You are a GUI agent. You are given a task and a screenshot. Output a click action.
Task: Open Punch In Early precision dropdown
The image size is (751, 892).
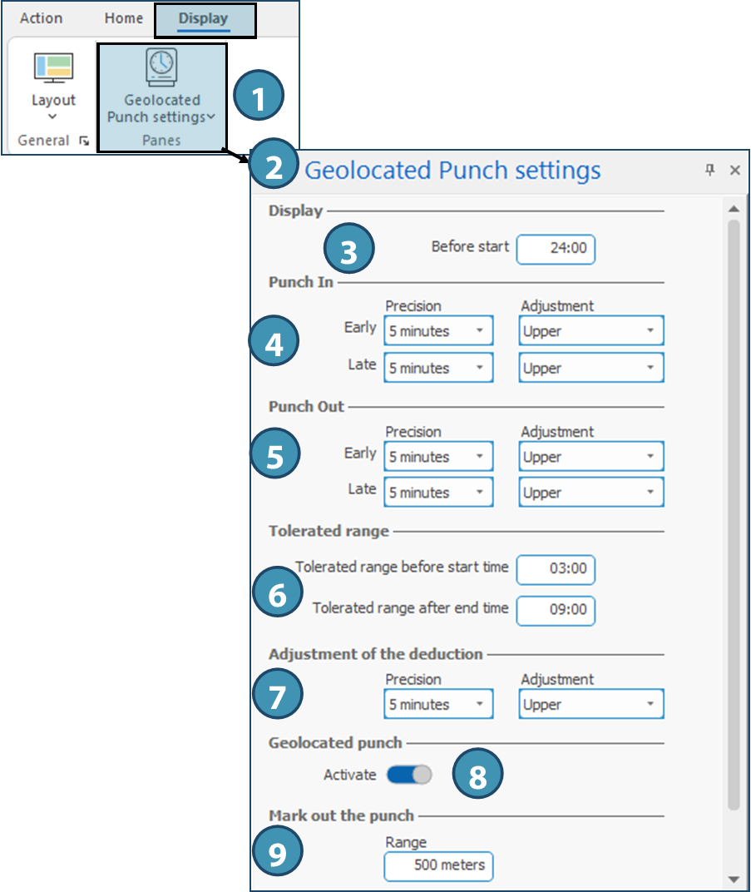point(438,330)
